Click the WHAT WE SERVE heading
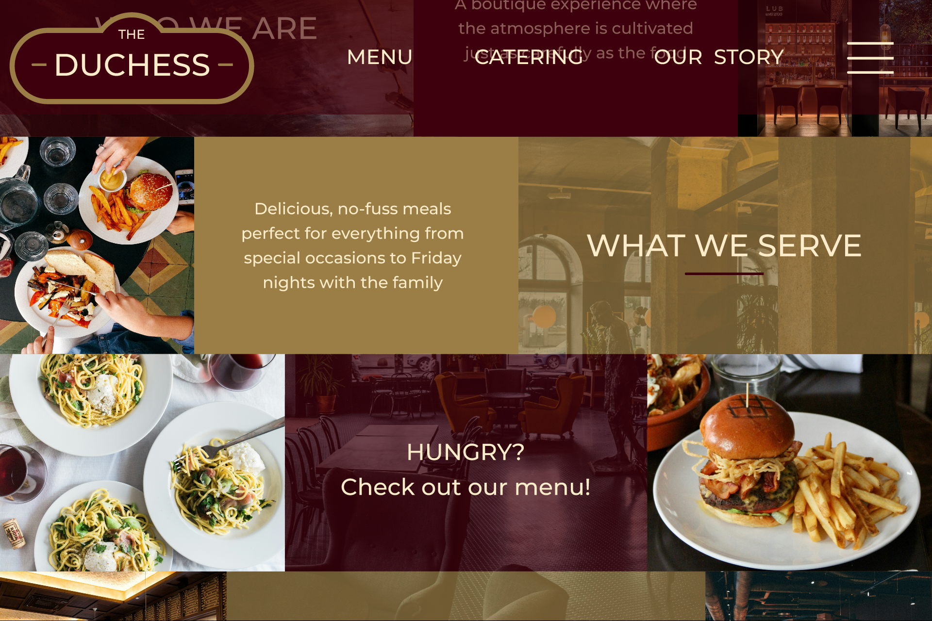The height and width of the screenshot is (621, 932). click(724, 245)
